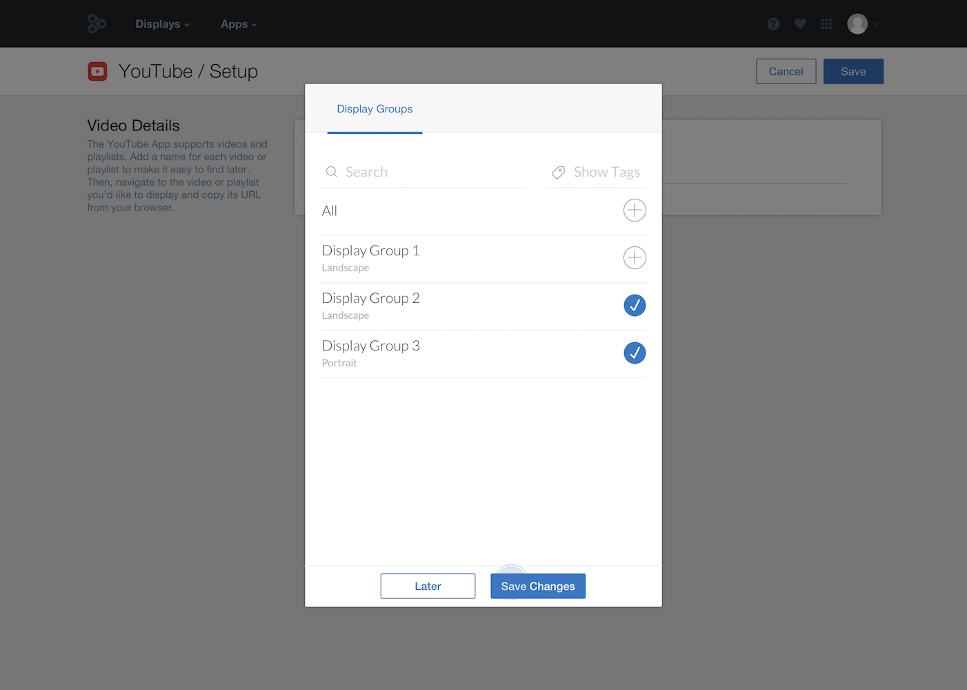
Task: Uncheck Display Group 2 checkmark
Action: (x=635, y=305)
